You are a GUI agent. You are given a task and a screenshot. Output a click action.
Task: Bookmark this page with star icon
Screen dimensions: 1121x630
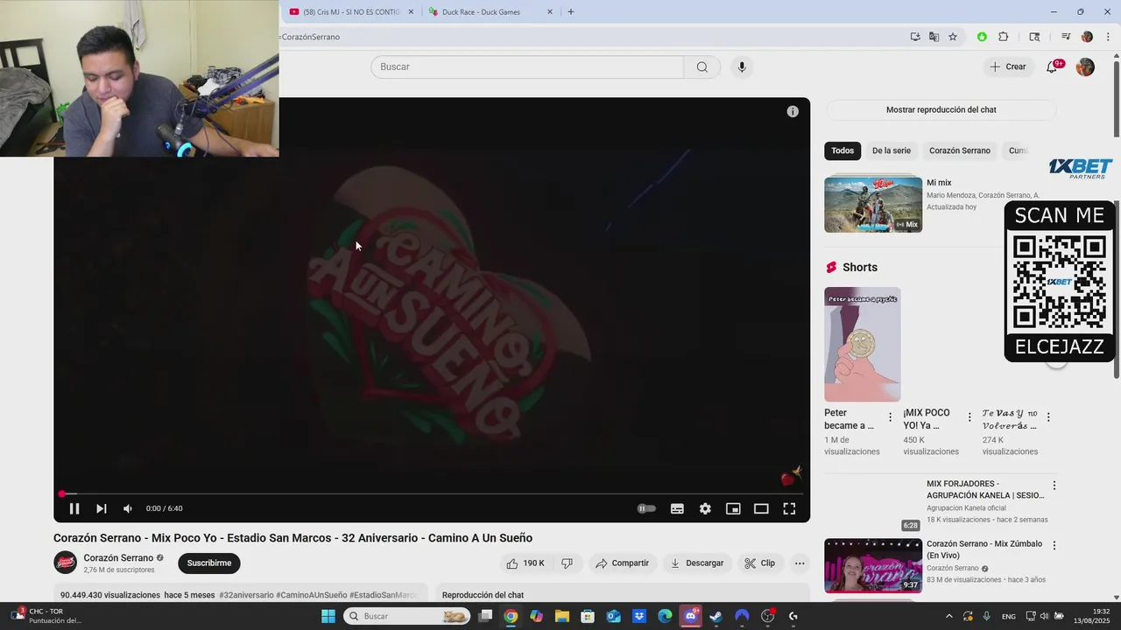(953, 37)
